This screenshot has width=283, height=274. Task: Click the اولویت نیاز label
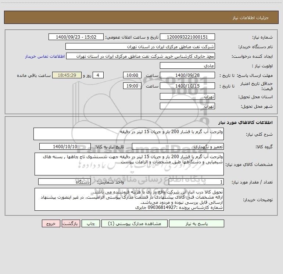262,66
